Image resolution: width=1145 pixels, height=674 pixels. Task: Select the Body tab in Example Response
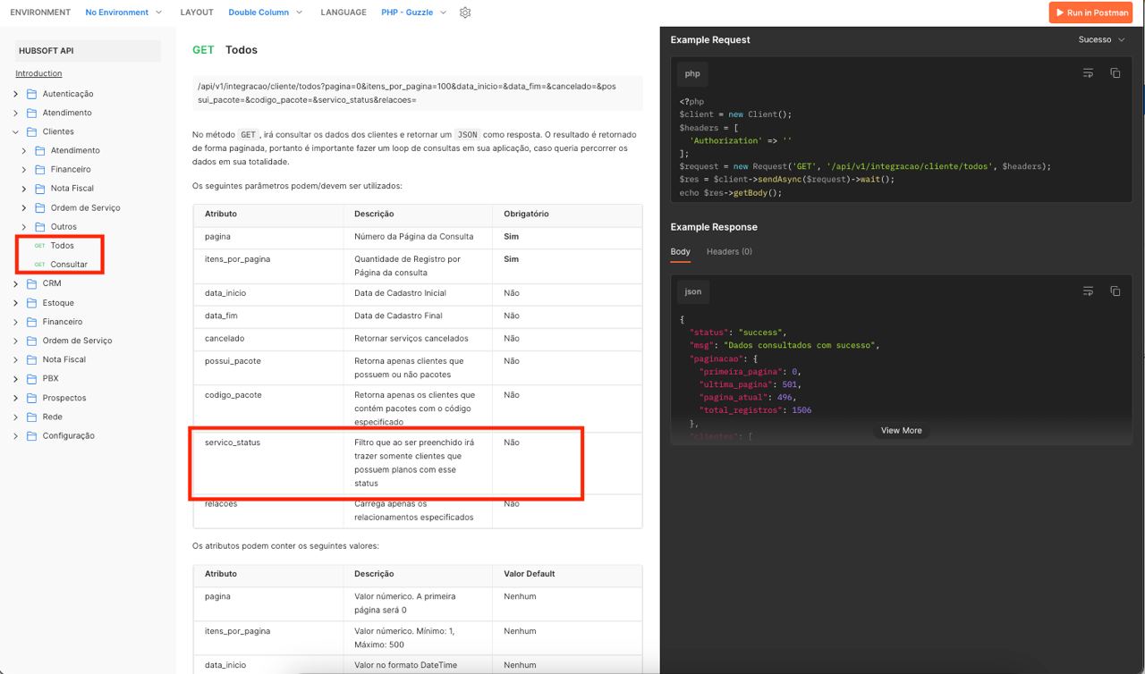[681, 251]
